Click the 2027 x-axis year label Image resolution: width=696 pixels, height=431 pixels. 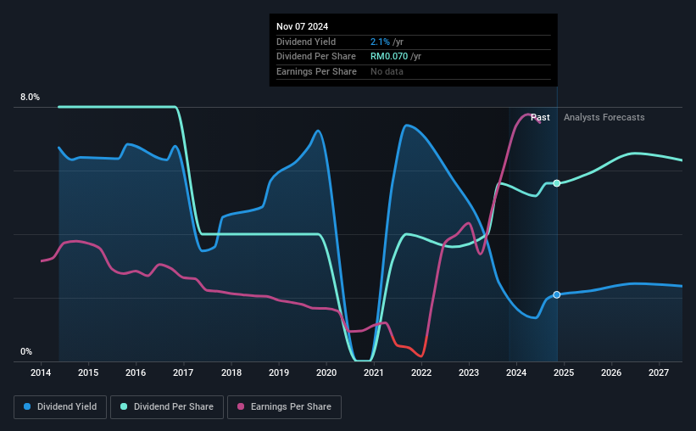(659, 372)
